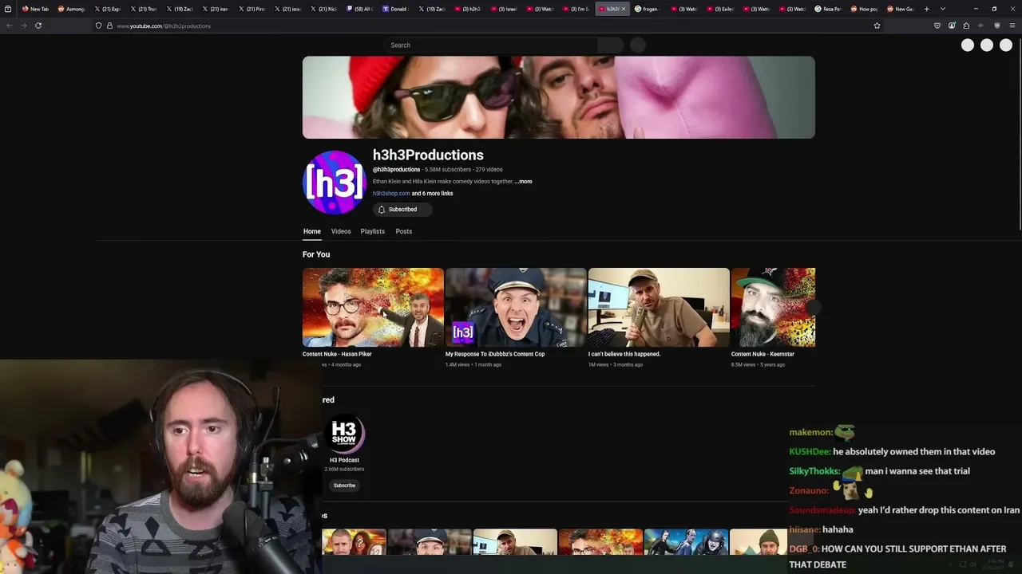This screenshot has height=574, width=1022.
Task: Reload the page with the refresh icon
Action: tap(38, 26)
